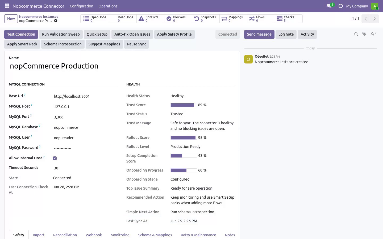Open the My Company switcher
Screen dimensions: 383x239
(357, 6)
